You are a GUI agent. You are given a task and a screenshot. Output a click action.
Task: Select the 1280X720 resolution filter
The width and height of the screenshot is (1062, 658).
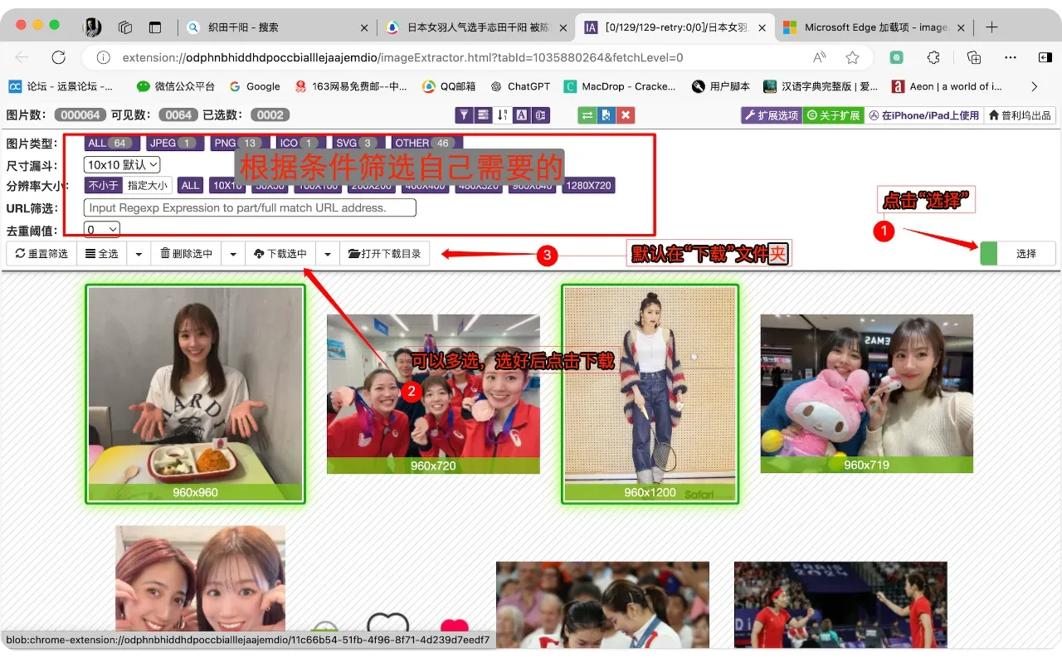point(588,185)
